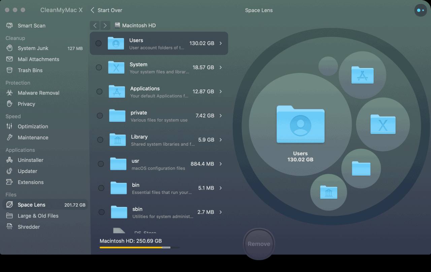
Task: Click the Smart Scan monitor icon
Action: tap(9, 26)
